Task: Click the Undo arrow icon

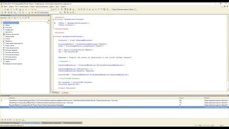Action: (x=26, y=10)
